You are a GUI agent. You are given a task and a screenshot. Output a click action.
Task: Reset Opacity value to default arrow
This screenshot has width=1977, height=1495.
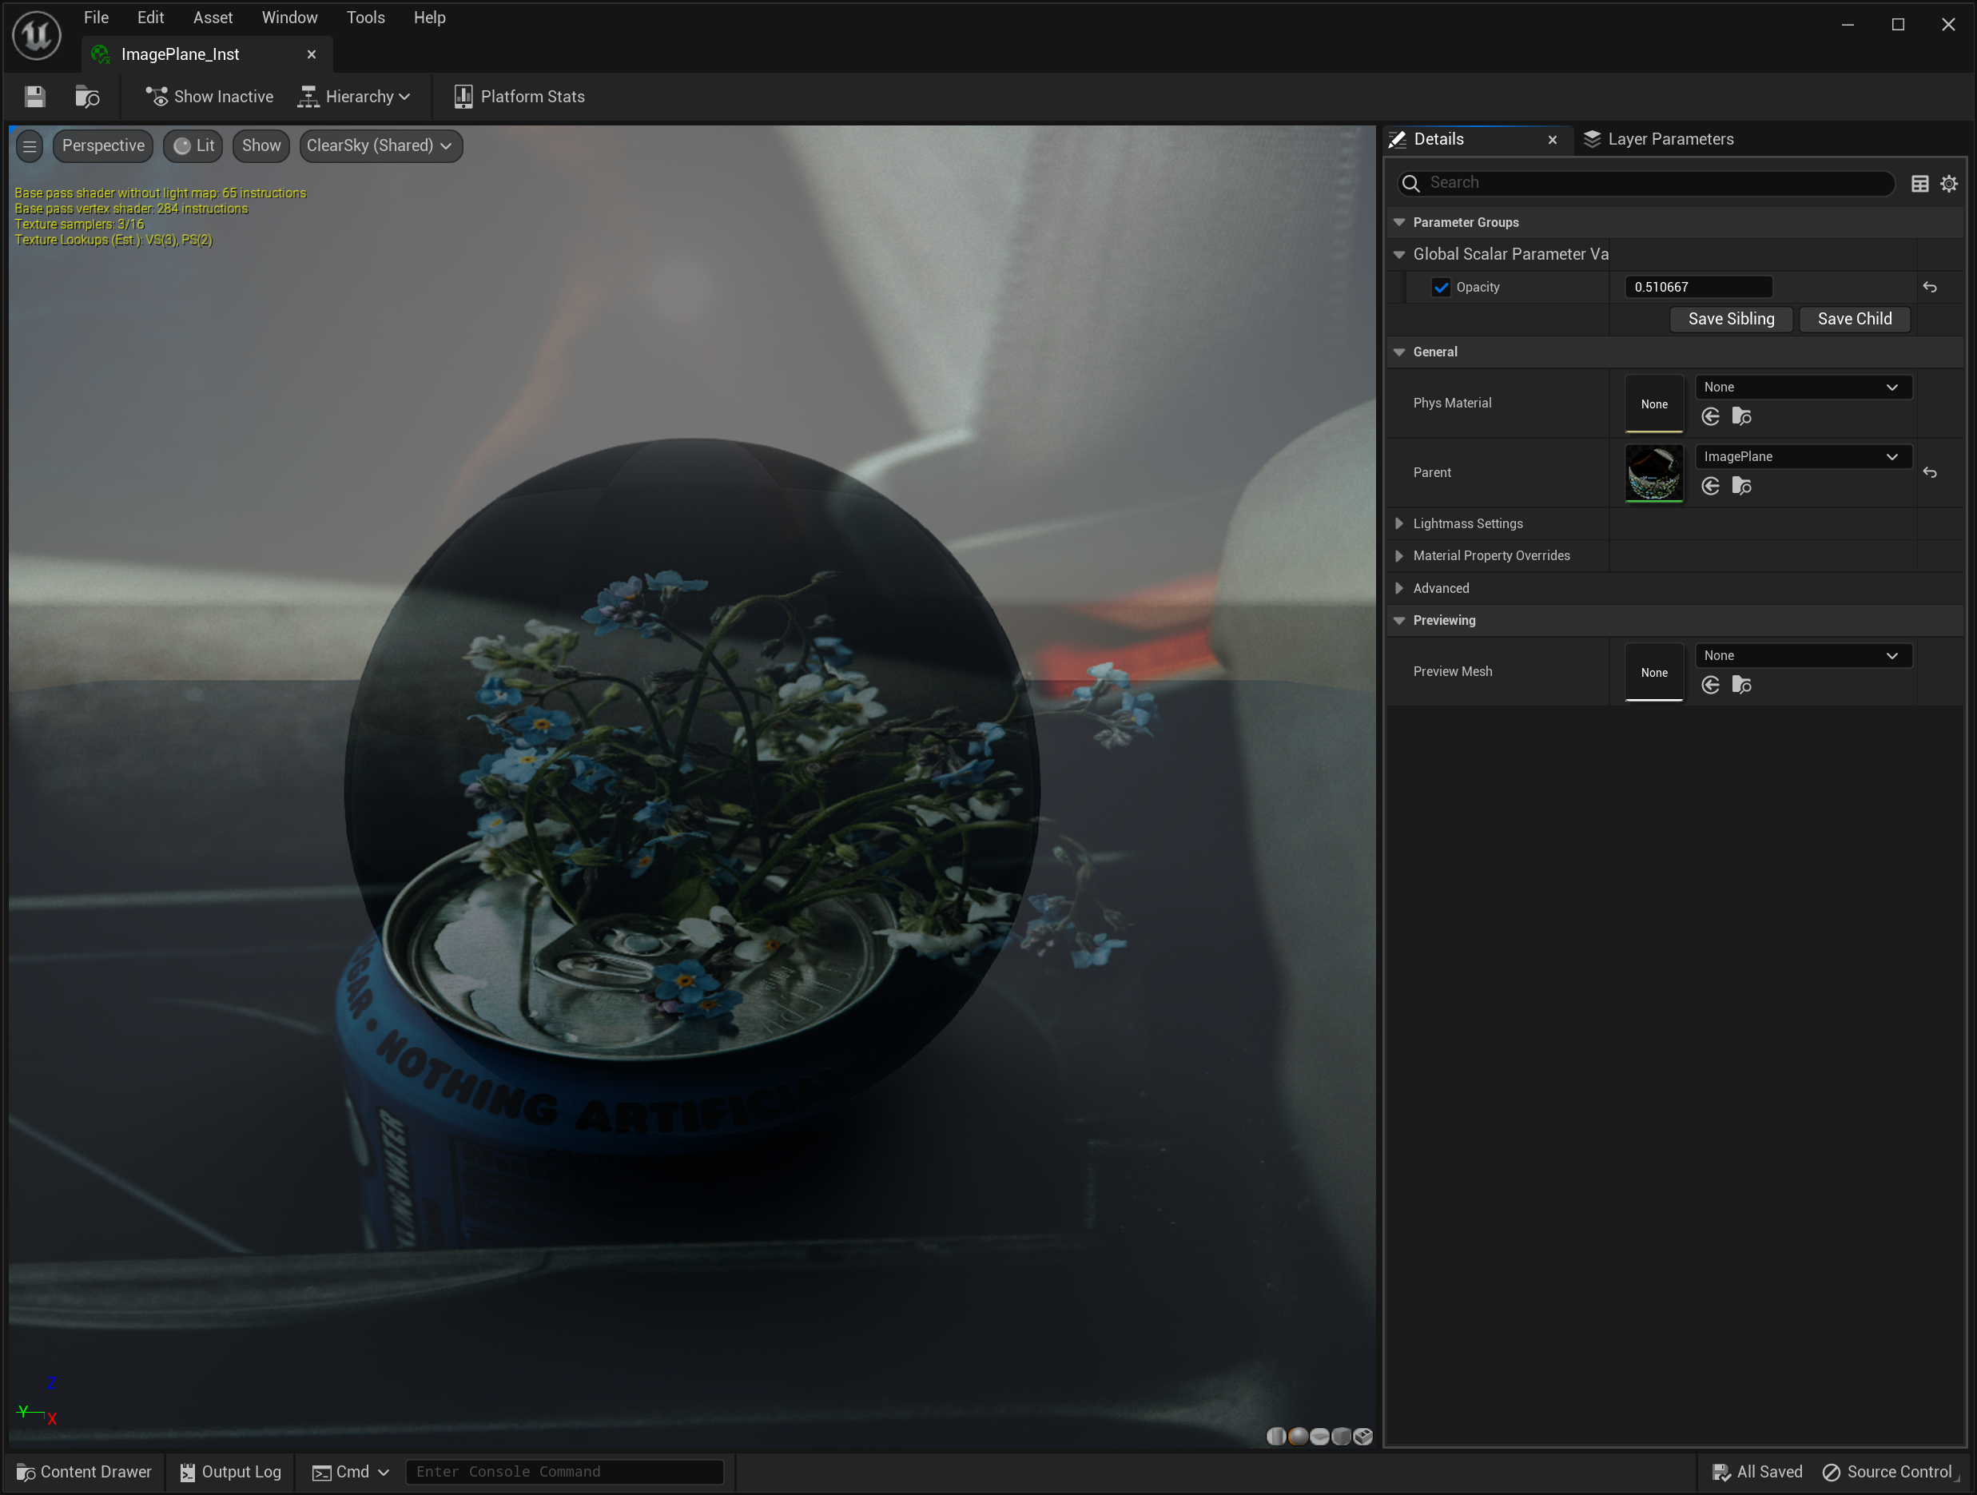1930,287
